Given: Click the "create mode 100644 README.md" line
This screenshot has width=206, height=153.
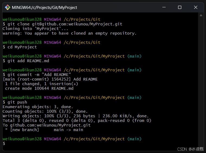Looking at the screenshot, I should click(x=39, y=88).
